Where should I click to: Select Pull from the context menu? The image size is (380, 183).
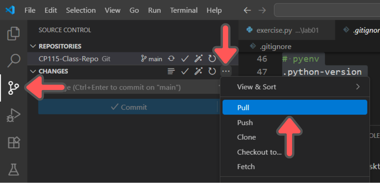(x=295, y=107)
